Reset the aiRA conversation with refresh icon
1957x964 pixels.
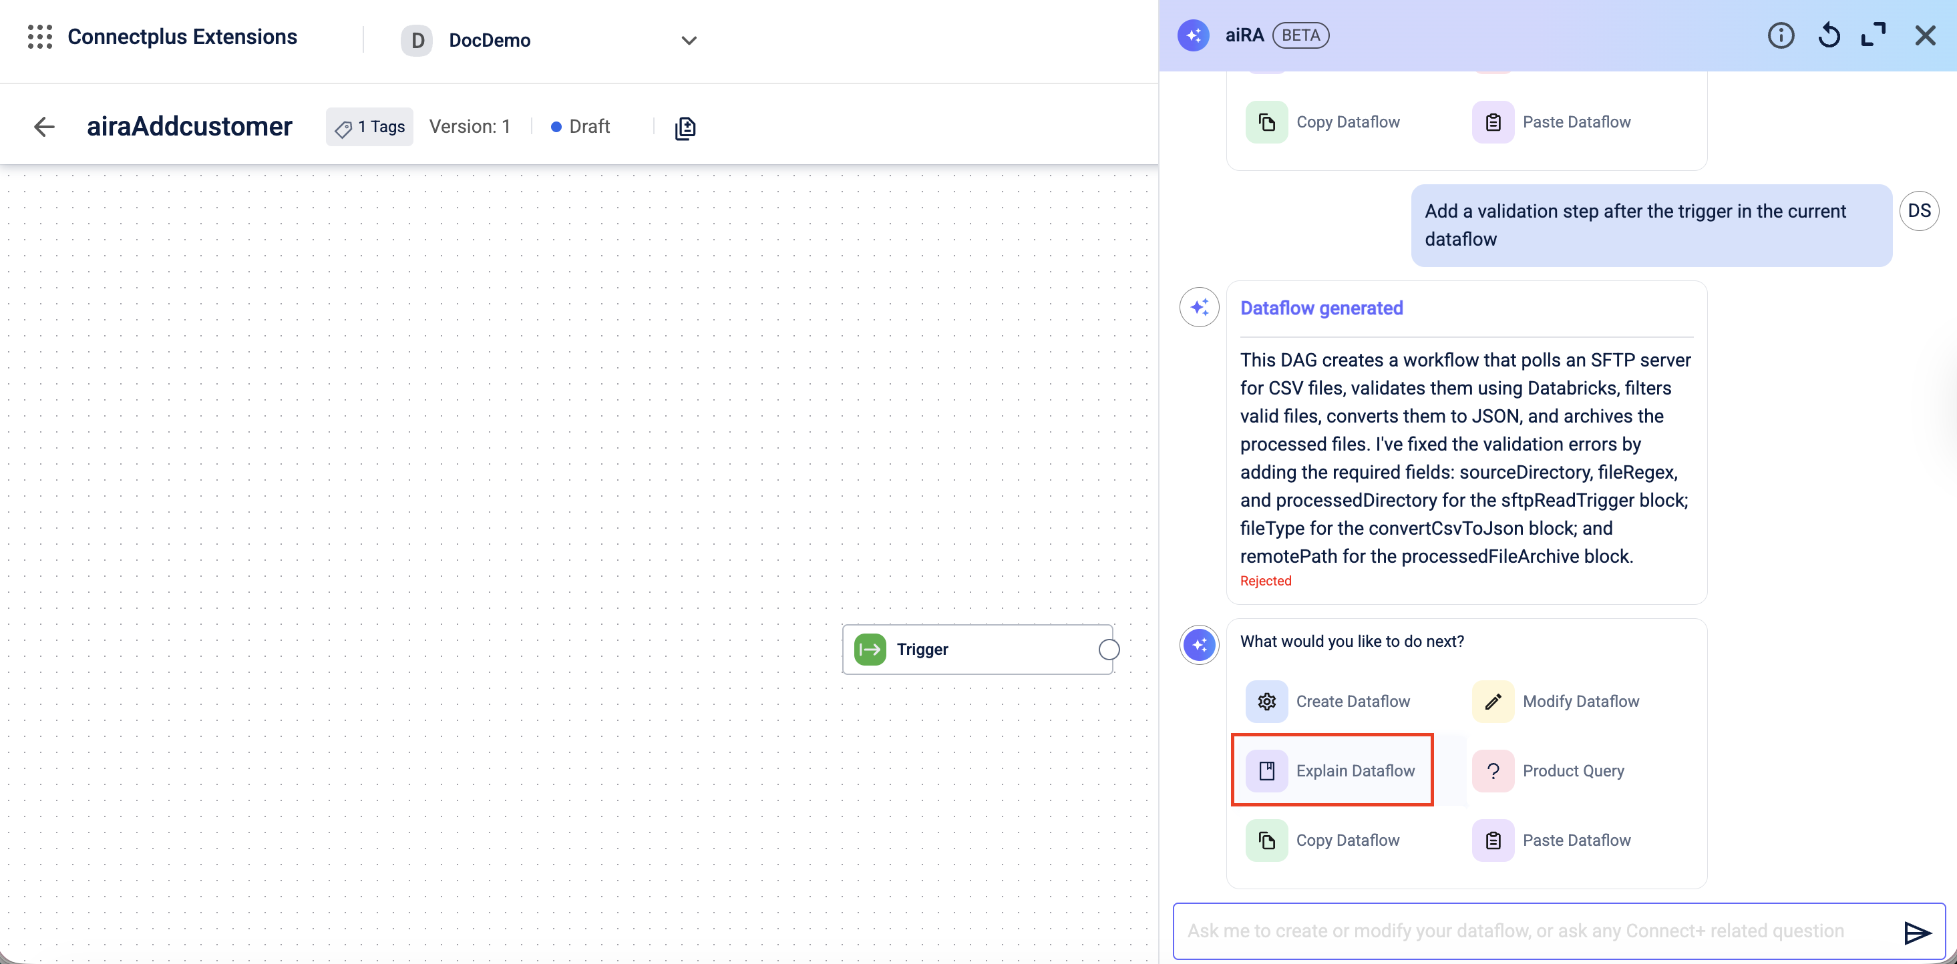point(1829,35)
